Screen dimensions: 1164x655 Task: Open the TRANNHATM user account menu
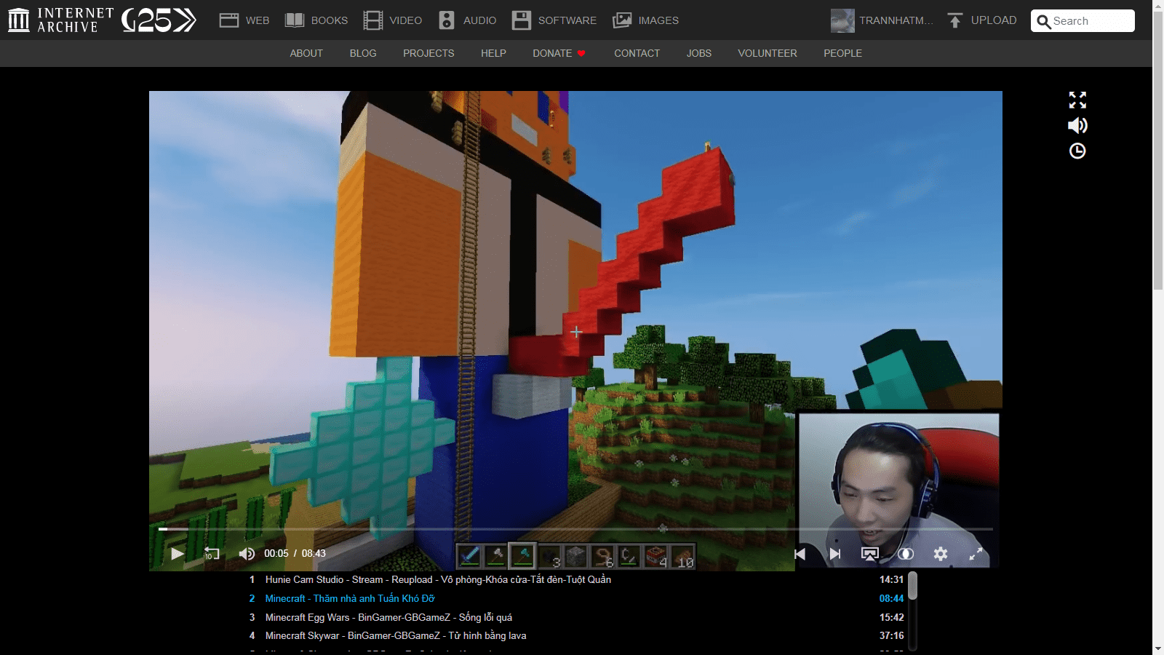pyautogui.click(x=882, y=20)
